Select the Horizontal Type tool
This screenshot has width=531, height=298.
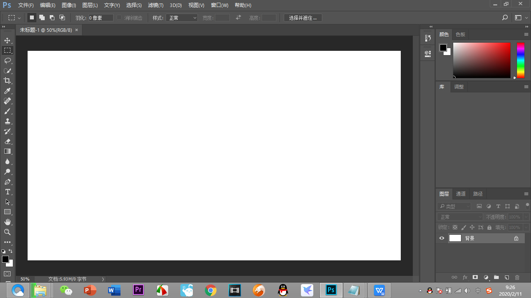point(7,192)
